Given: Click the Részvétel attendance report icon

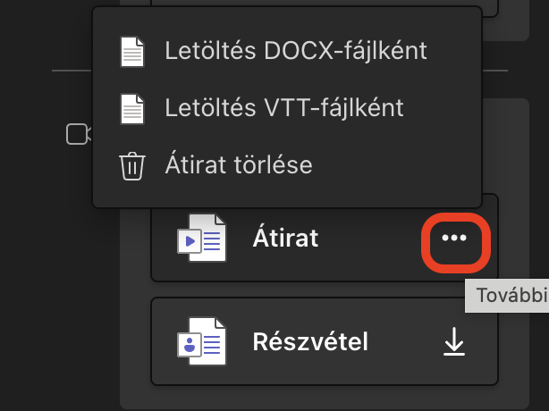Looking at the screenshot, I should [201, 341].
